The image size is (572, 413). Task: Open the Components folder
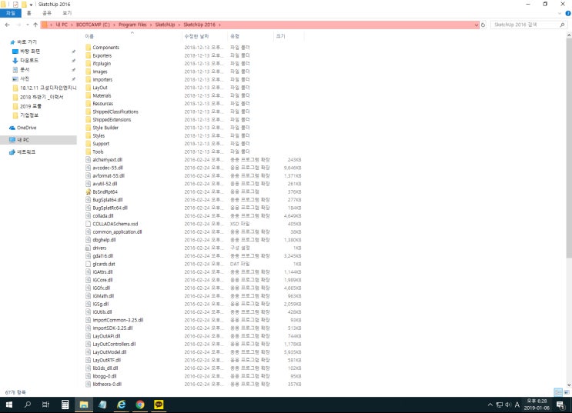click(105, 48)
